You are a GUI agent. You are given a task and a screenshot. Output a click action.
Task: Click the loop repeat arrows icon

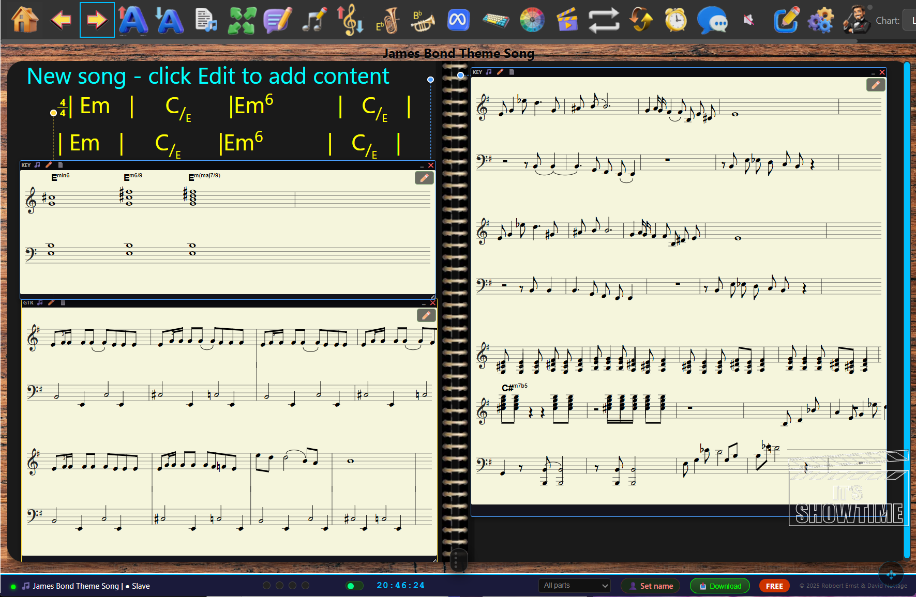click(604, 20)
